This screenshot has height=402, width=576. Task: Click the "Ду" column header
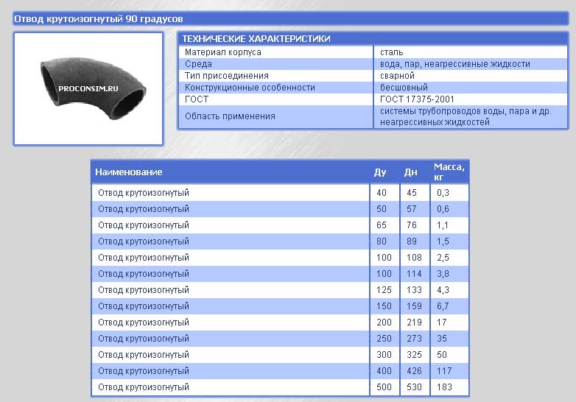pyautogui.click(x=380, y=172)
